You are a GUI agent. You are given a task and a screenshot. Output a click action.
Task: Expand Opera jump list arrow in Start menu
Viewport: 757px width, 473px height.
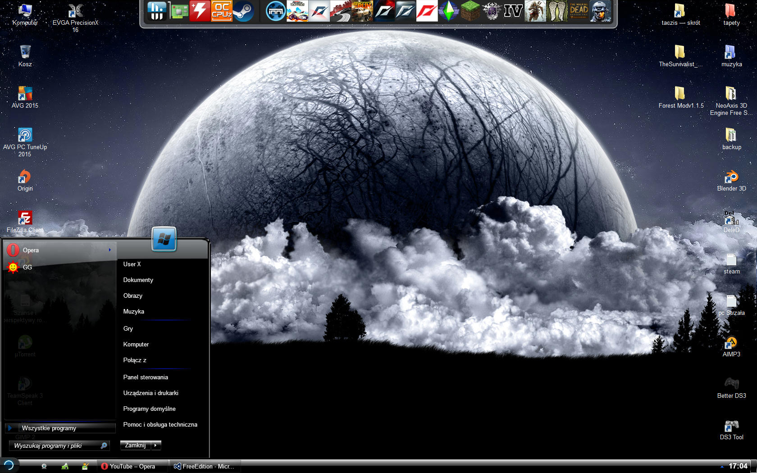click(109, 250)
